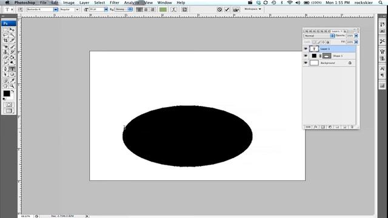Open the Opacity slider dropdown
Image resolution: width=388 pixels, height=218 pixels.
[356, 36]
